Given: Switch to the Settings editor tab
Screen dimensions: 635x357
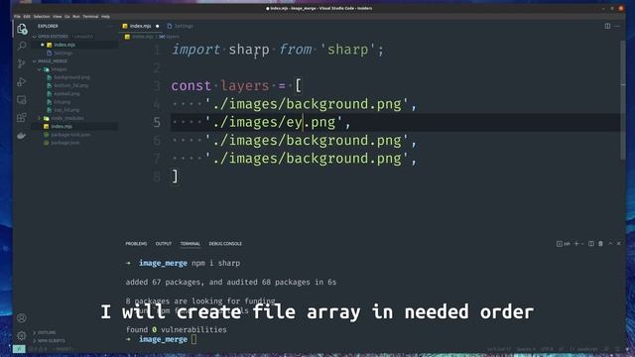Looking at the screenshot, I should tap(181, 26).
